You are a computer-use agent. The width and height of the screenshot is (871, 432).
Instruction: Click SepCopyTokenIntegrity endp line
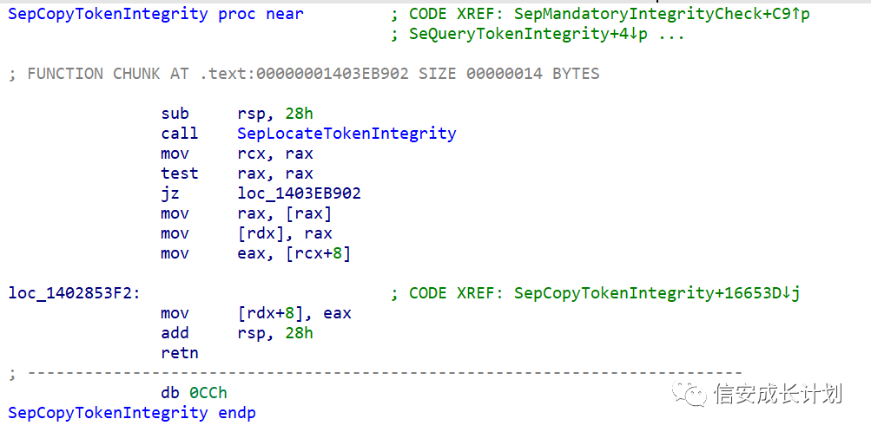pyautogui.click(x=132, y=413)
